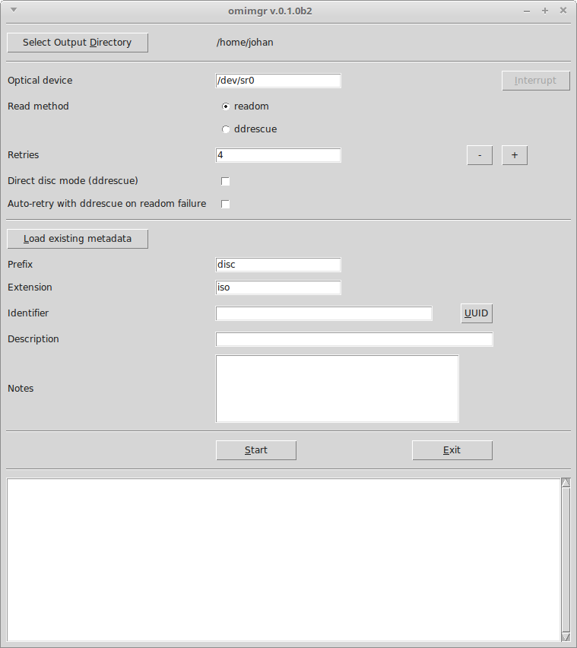Click into the Identifier field
The height and width of the screenshot is (648, 577).
(x=324, y=313)
